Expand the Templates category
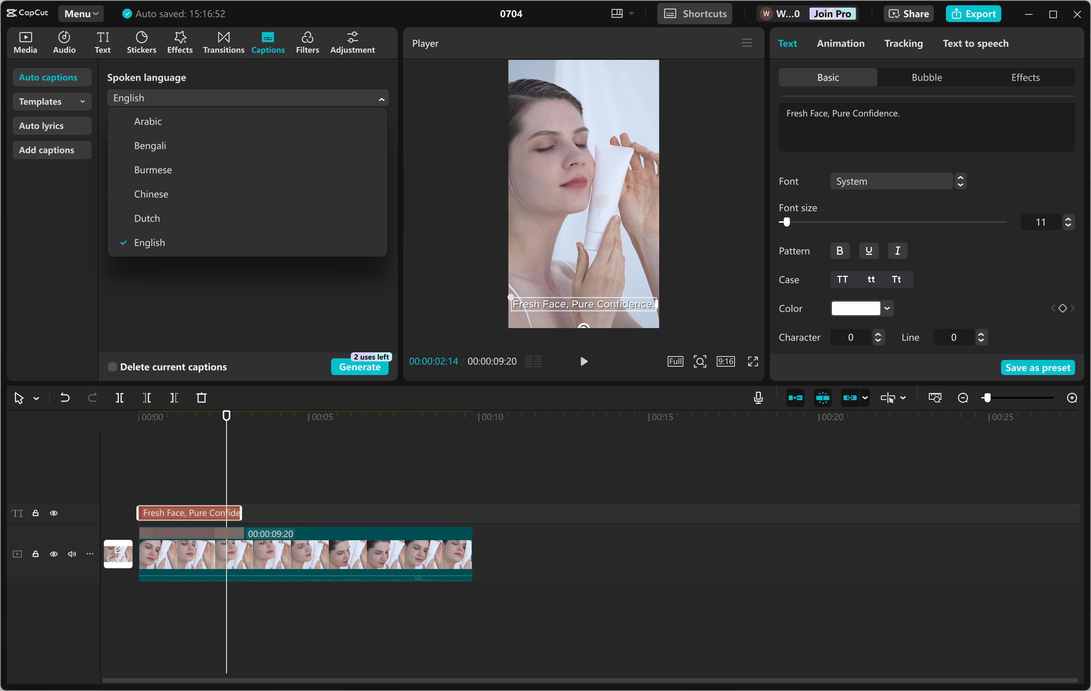This screenshot has width=1091, height=691. click(x=52, y=102)
